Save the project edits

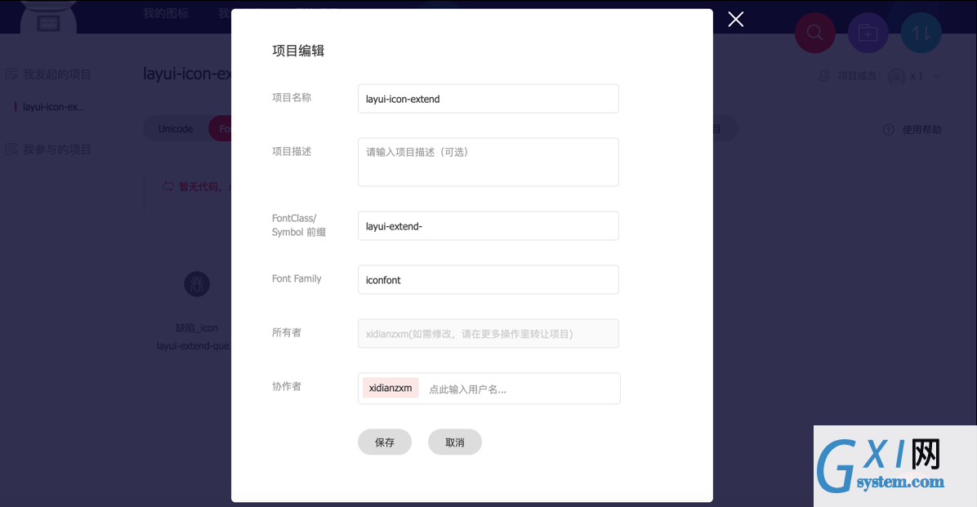click(x=385, y=443)
